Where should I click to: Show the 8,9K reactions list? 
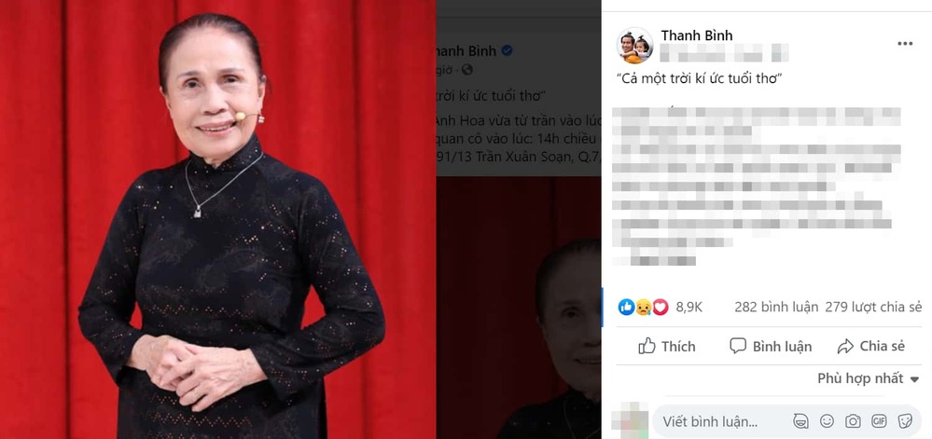(x=689, y=308)
